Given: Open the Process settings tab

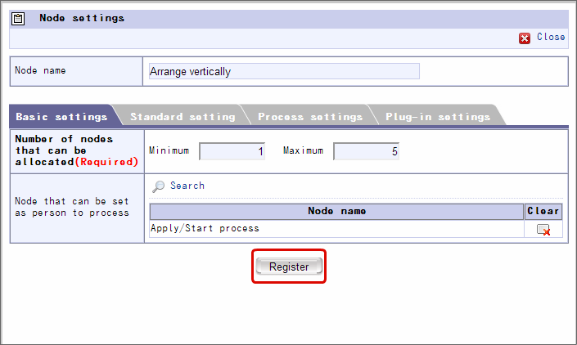Looking at the screenshot, I should tap(310, 117).
